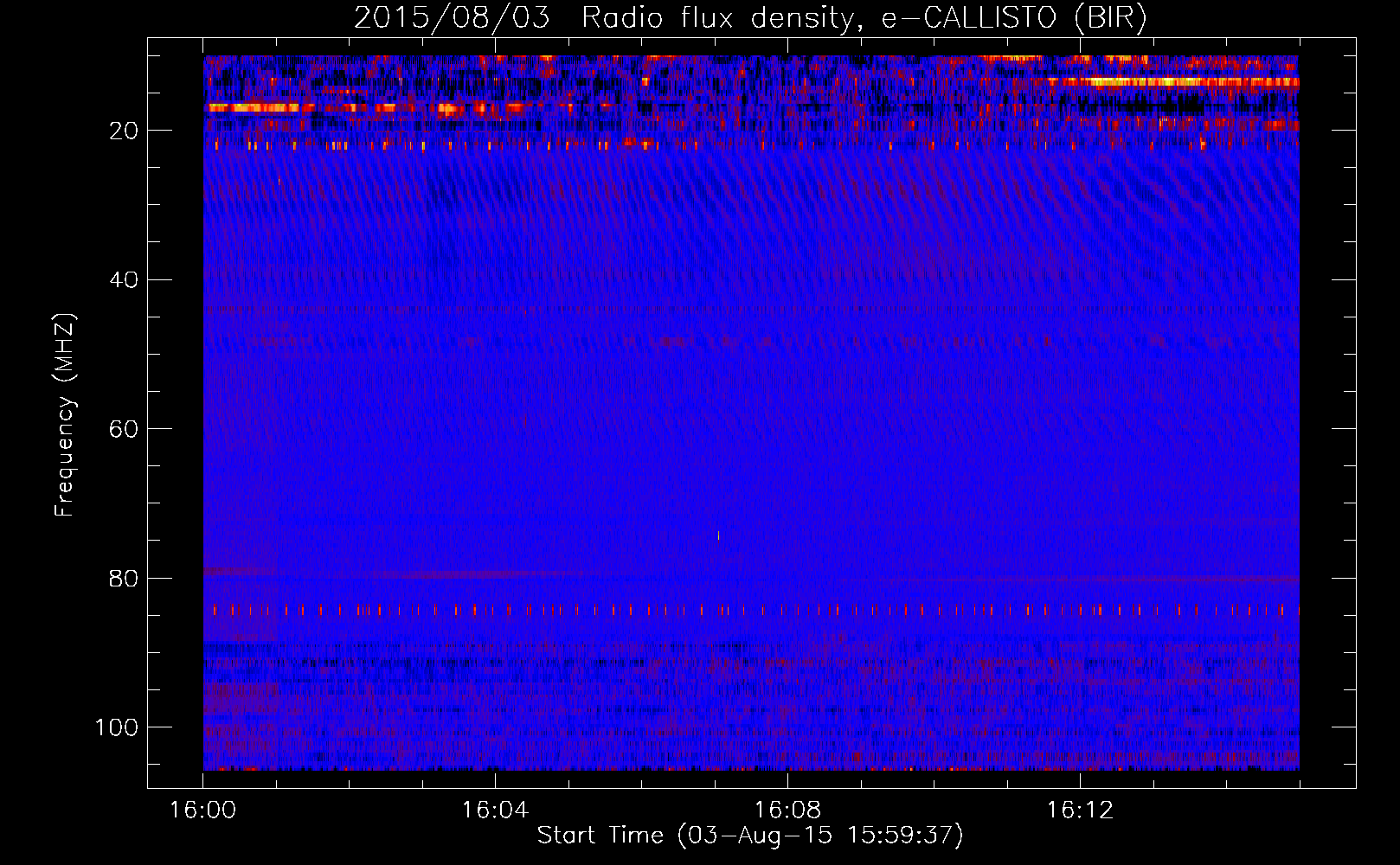Click the 'Start Time (03-Aug-15 15:59:37)' label

click(x=750, y=836)
